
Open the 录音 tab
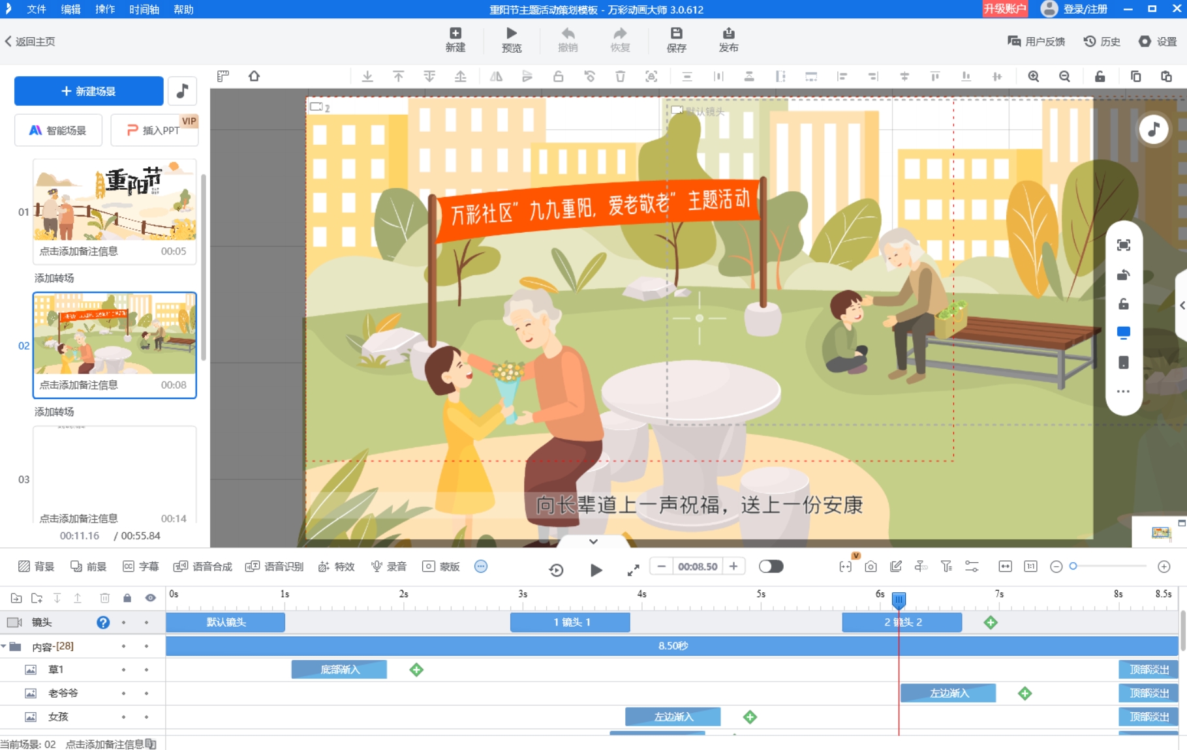pyautogui.click(x=389, y=566)
